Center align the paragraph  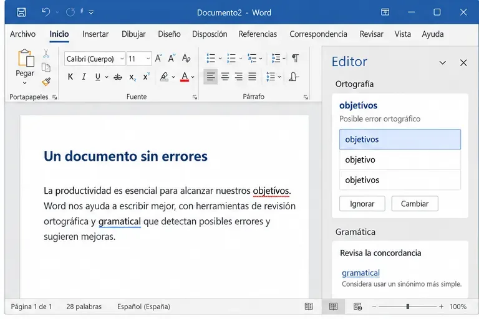[225, 77]
